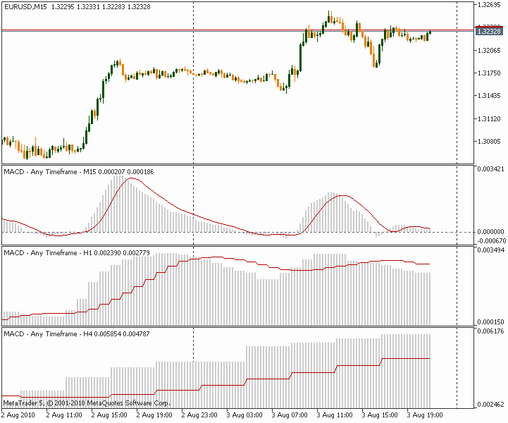Screen dimensions: 508x423
Task: Click the 0.000000 zero level on MACD scale
Action: click(490, 231)
